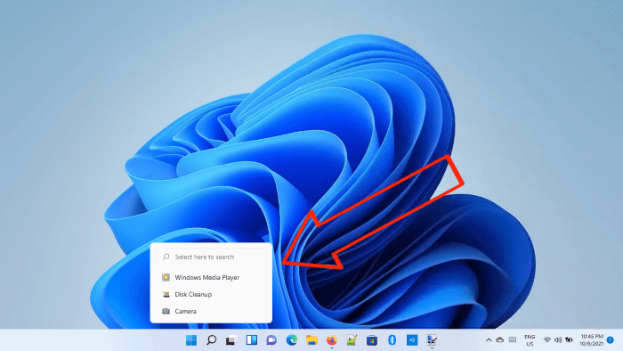Click the popup search magnifier icon

[x=166, y=257]
